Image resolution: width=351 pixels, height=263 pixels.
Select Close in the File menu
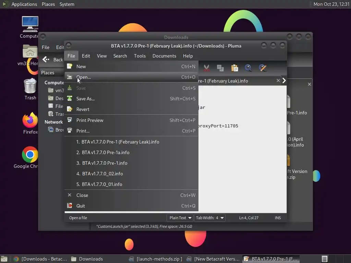[131, 195]
